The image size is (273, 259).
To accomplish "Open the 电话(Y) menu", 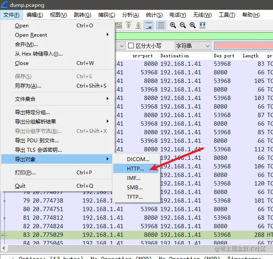I will click(x=178, y=15).
